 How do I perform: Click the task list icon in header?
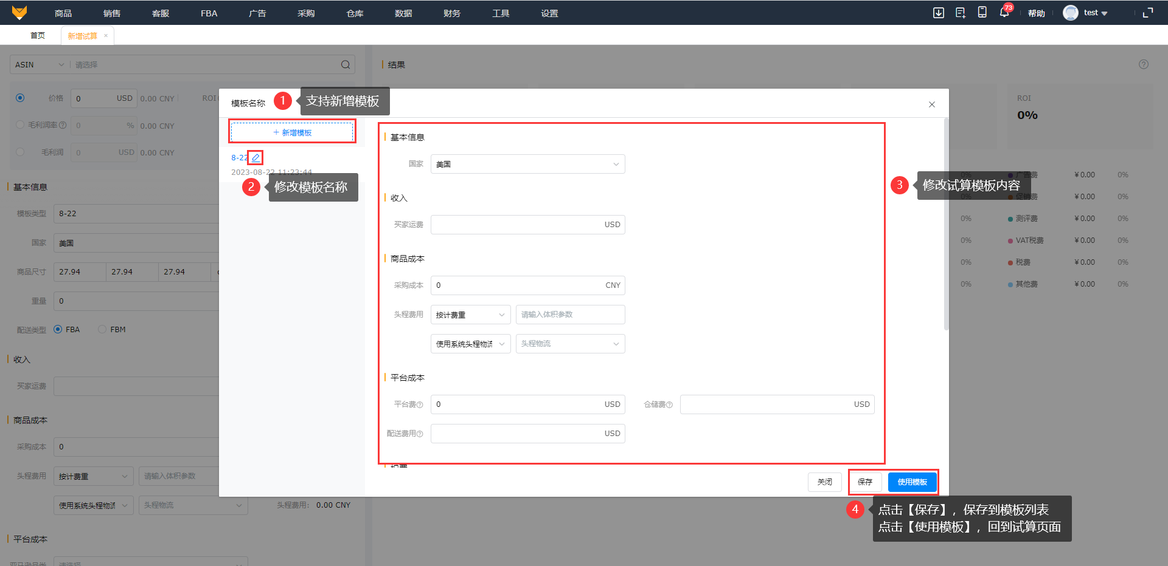point(961,13)
